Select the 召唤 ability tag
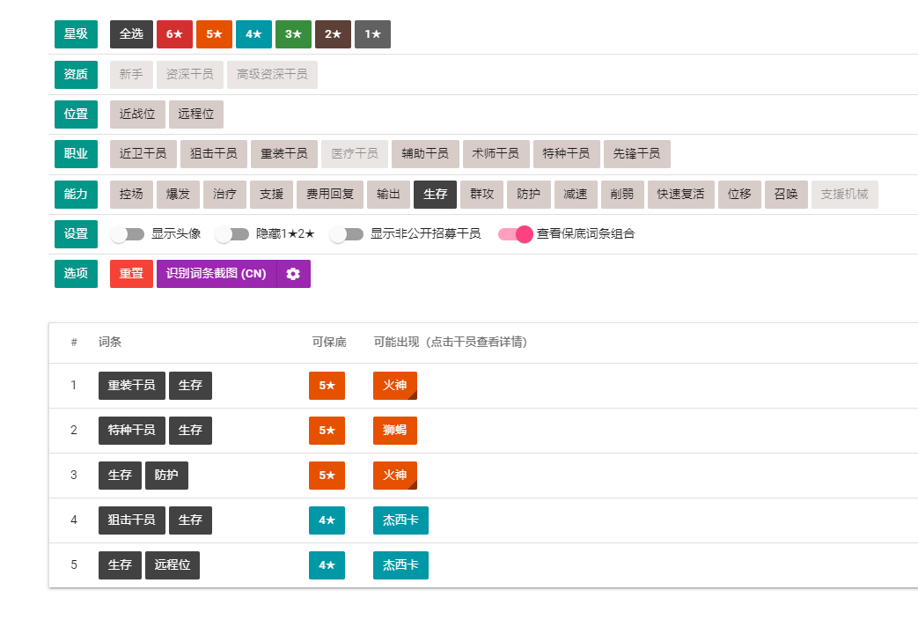Screen dimensions: 918x642 pyautogui.click(x=785, y=194)
